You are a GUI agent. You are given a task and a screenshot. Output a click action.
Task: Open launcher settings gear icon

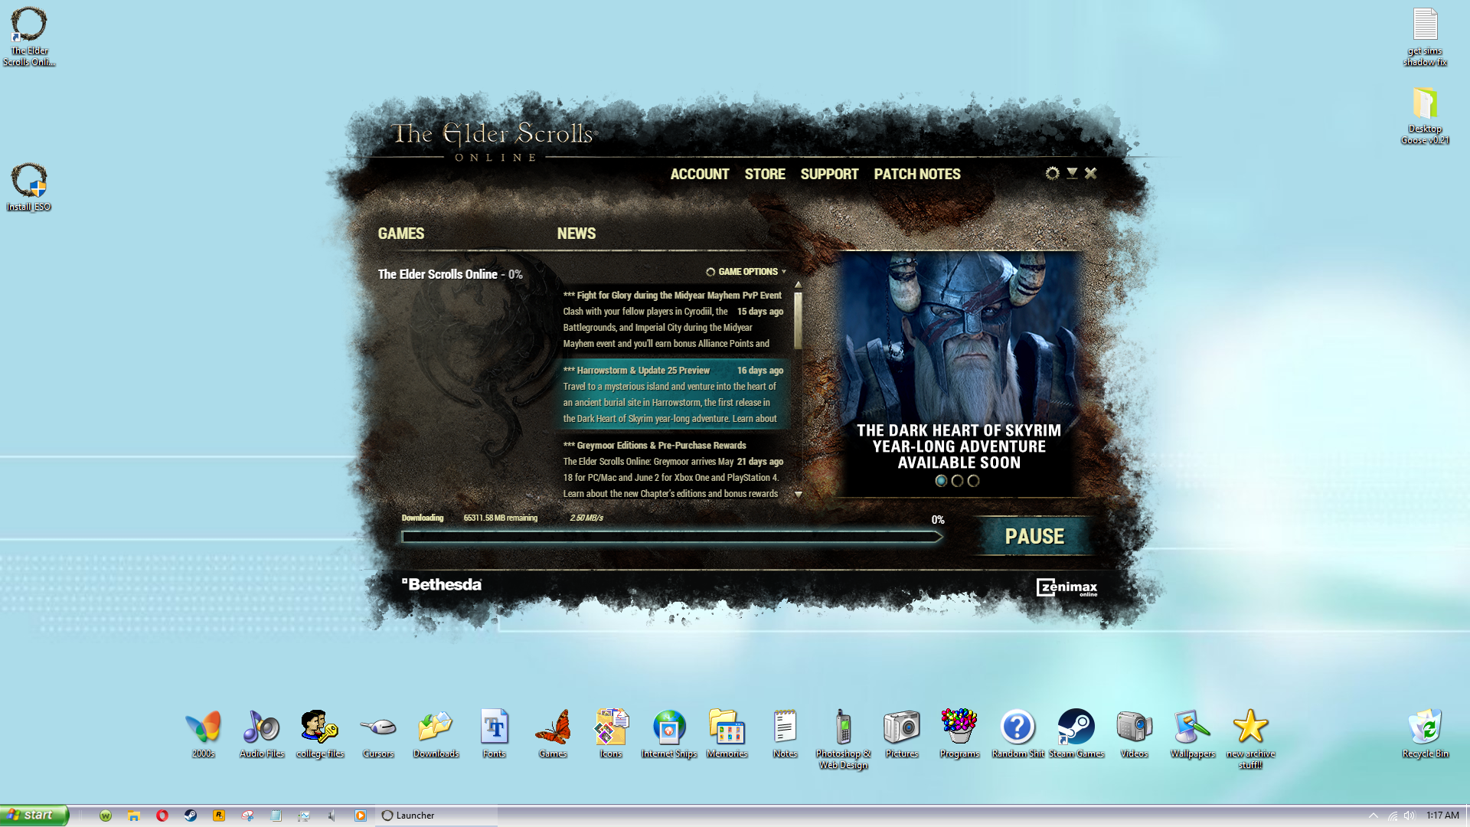click(1052, 174)
